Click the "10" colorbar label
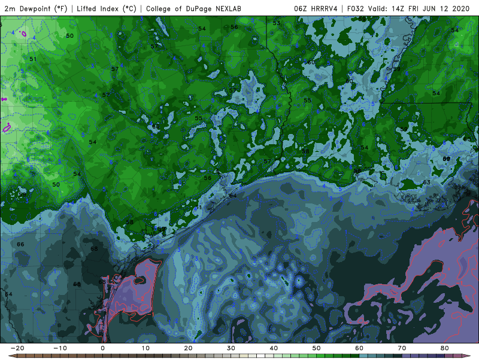 145,348
